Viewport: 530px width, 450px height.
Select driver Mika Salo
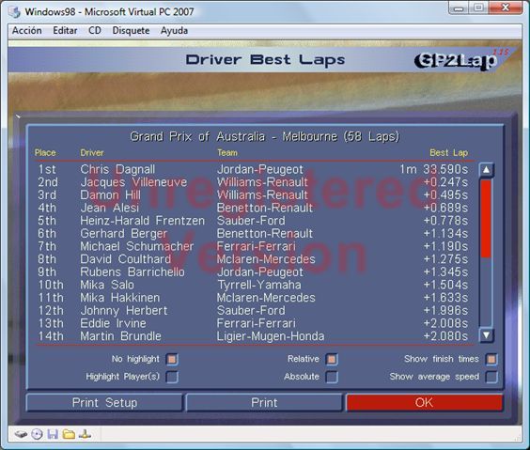[107, 285]
